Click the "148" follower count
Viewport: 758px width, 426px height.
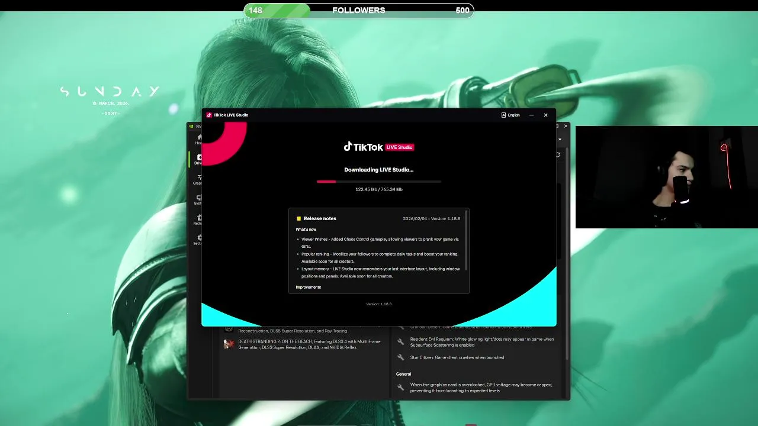[255, 10]
